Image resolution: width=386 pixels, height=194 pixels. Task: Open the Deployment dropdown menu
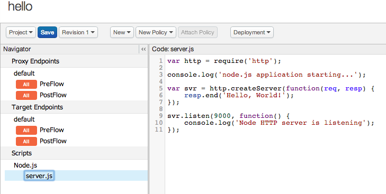(252, 32)
